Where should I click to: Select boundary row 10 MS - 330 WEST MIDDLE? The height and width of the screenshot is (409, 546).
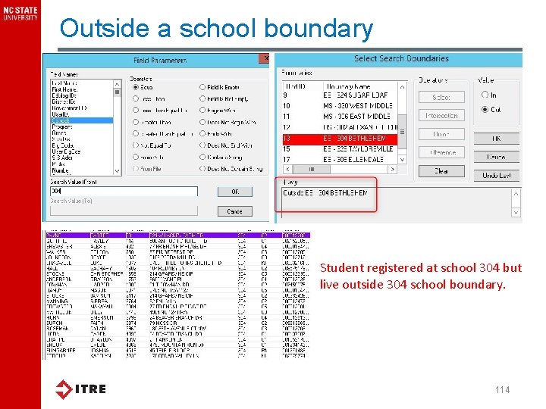[x=340, y=106]
